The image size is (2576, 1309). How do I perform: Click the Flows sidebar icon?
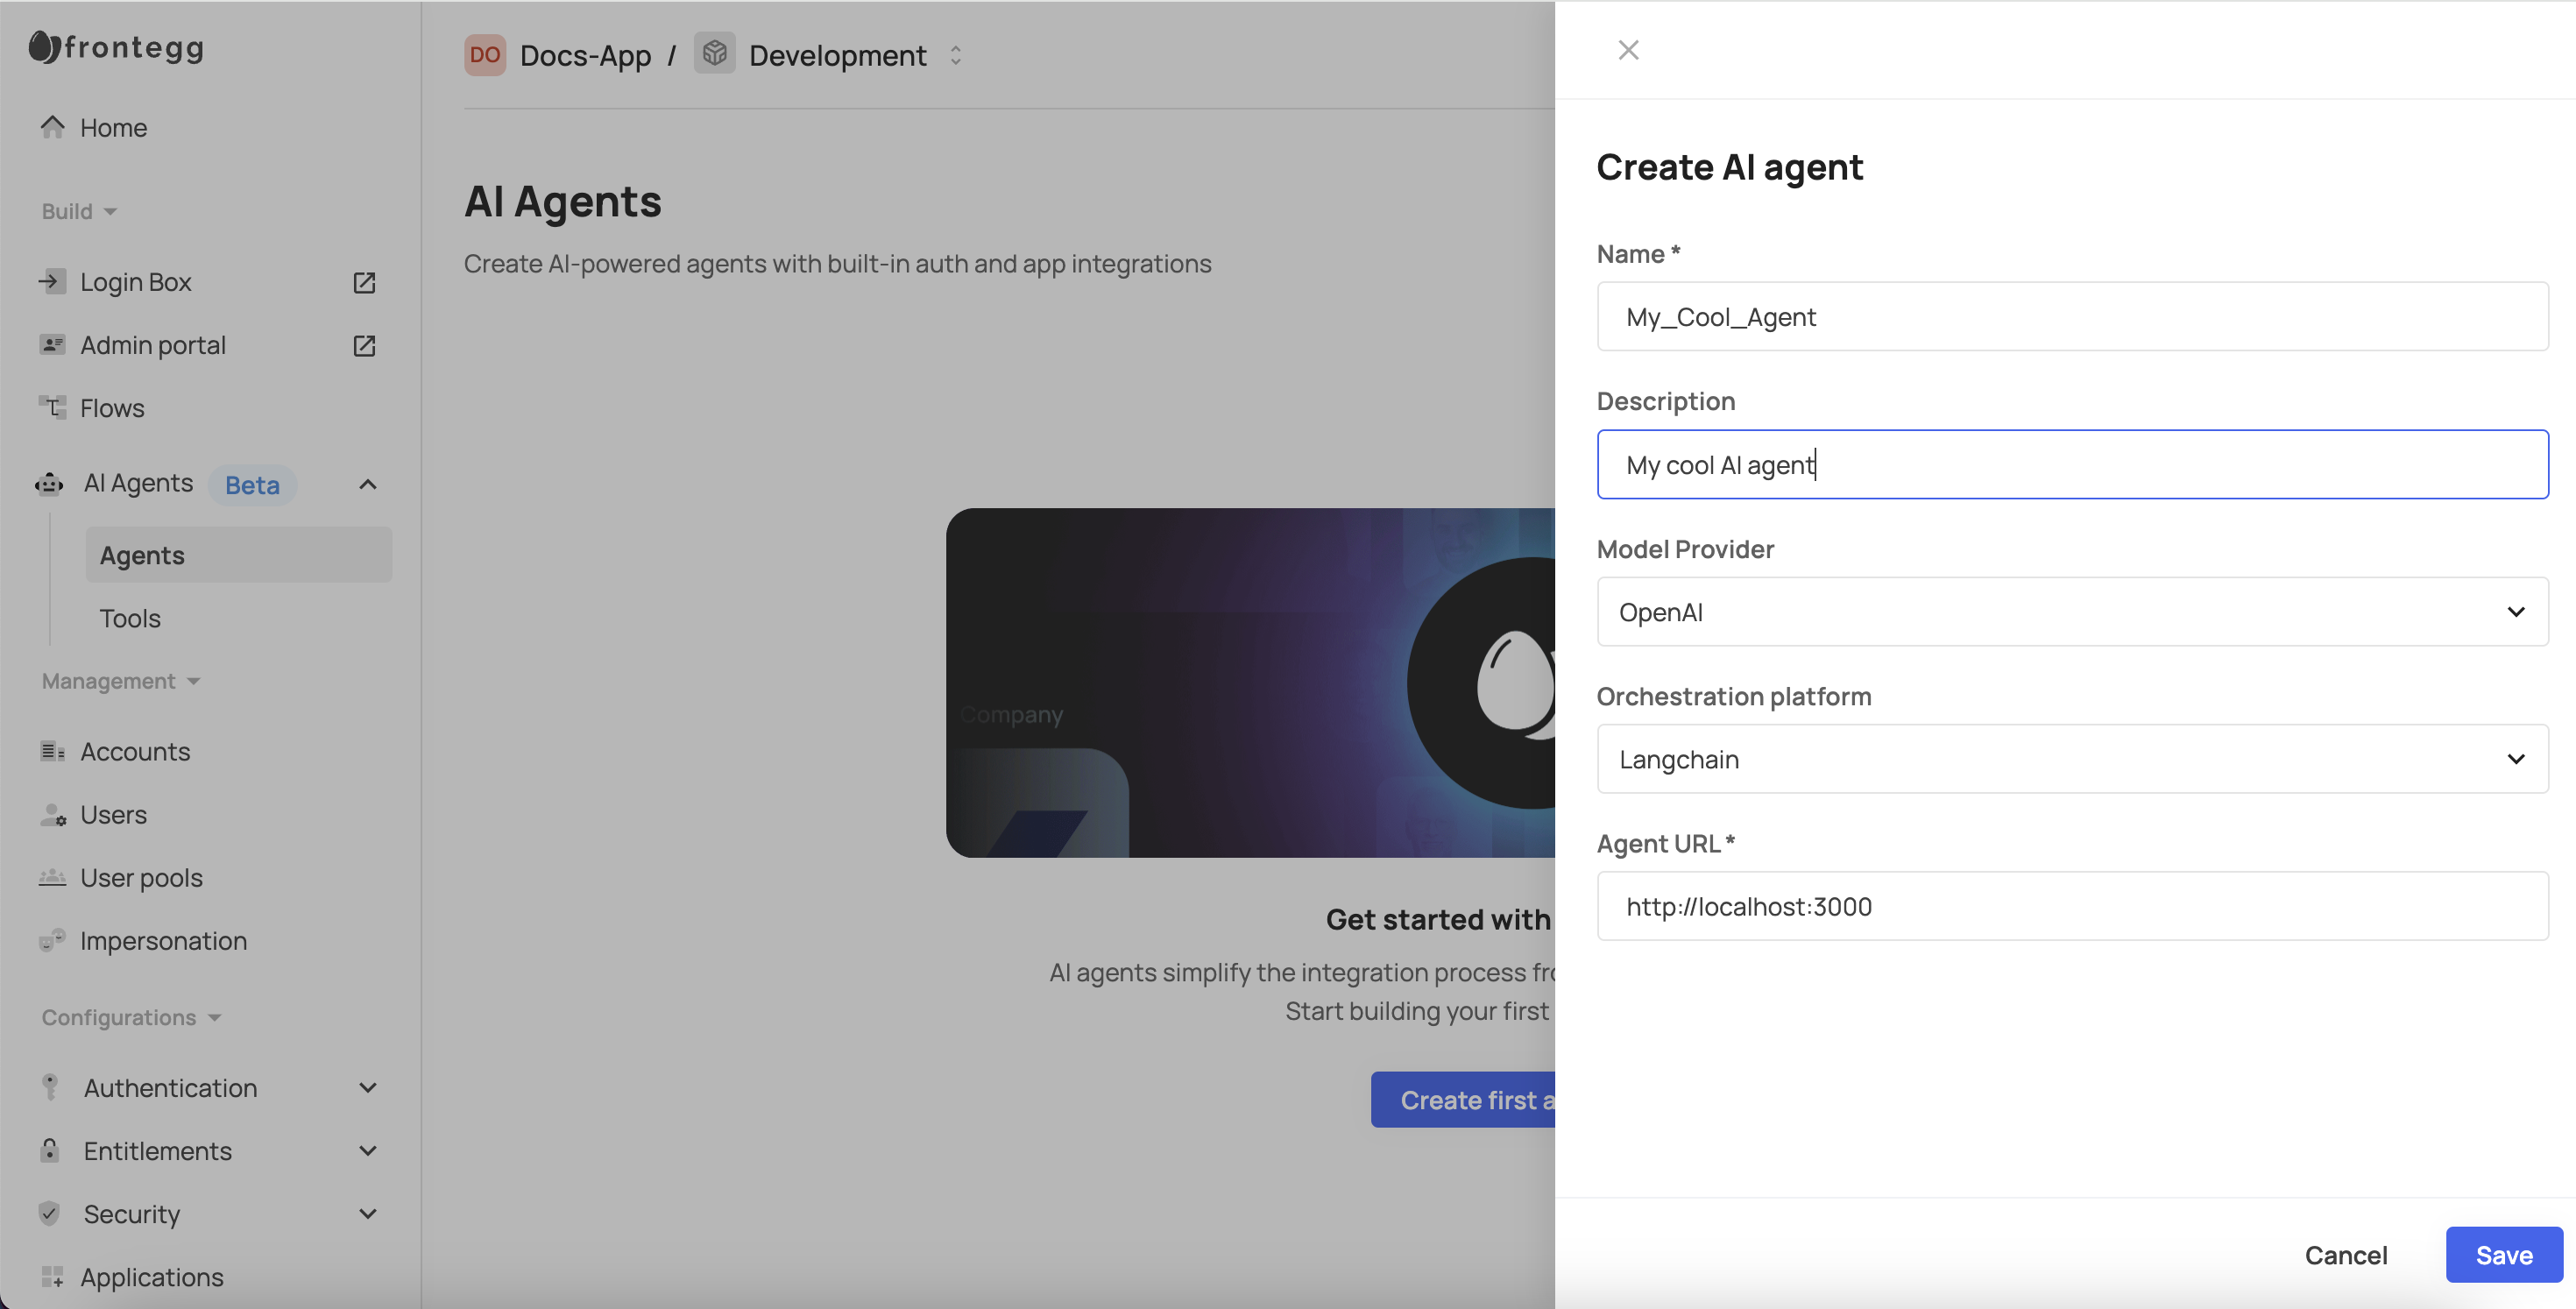coord(52,407)
